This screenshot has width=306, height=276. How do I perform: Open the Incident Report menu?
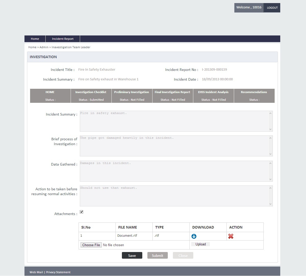click(63, 39)
